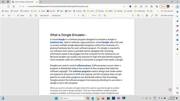Show hidden system tray icons
This screenshot has width=180, height=101.
tap(143, 98)
